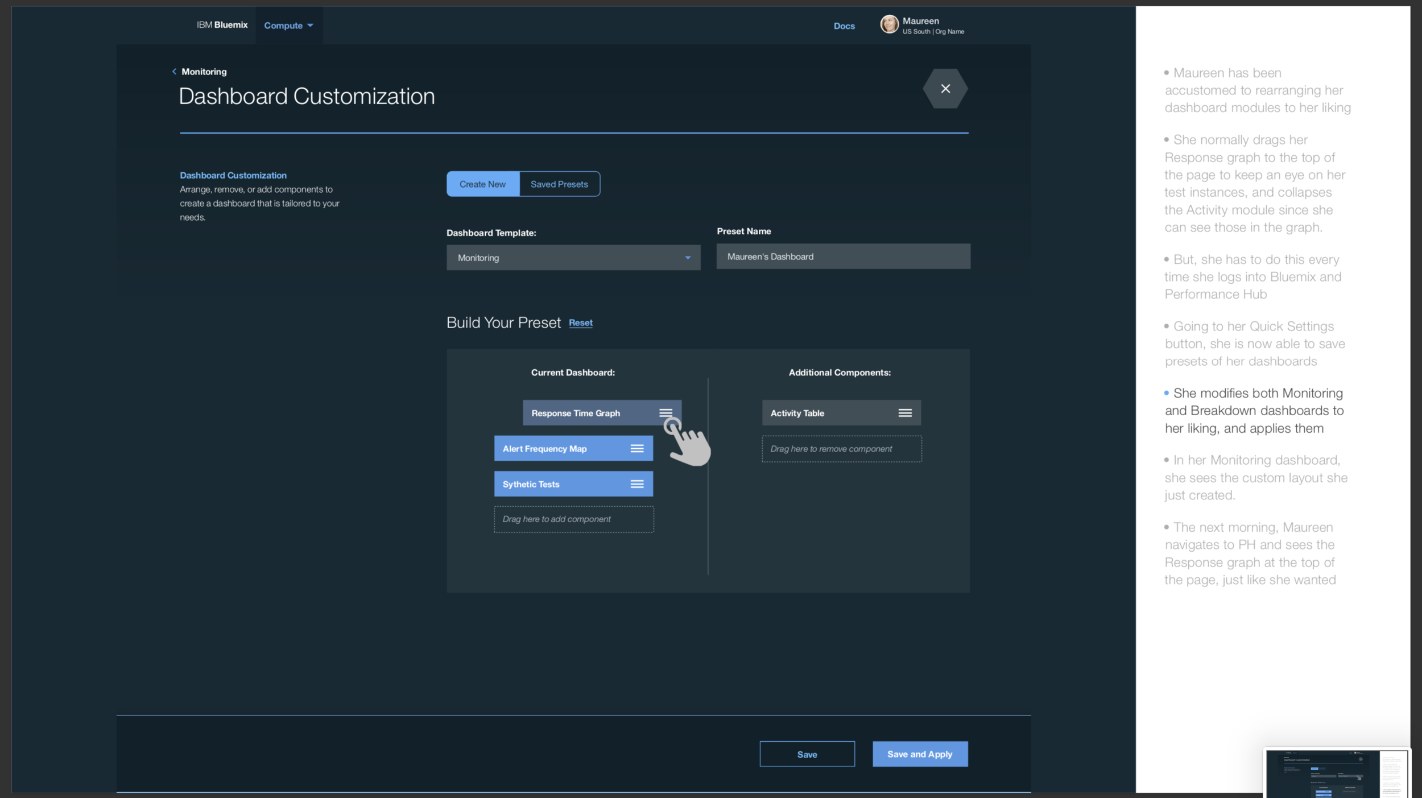
Task: Click the Preset Name input field
Action: pos(843,257)
